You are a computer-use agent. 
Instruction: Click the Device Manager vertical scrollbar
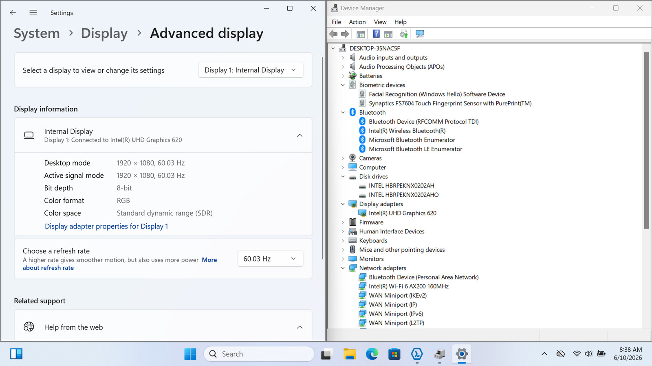[646, 140]
